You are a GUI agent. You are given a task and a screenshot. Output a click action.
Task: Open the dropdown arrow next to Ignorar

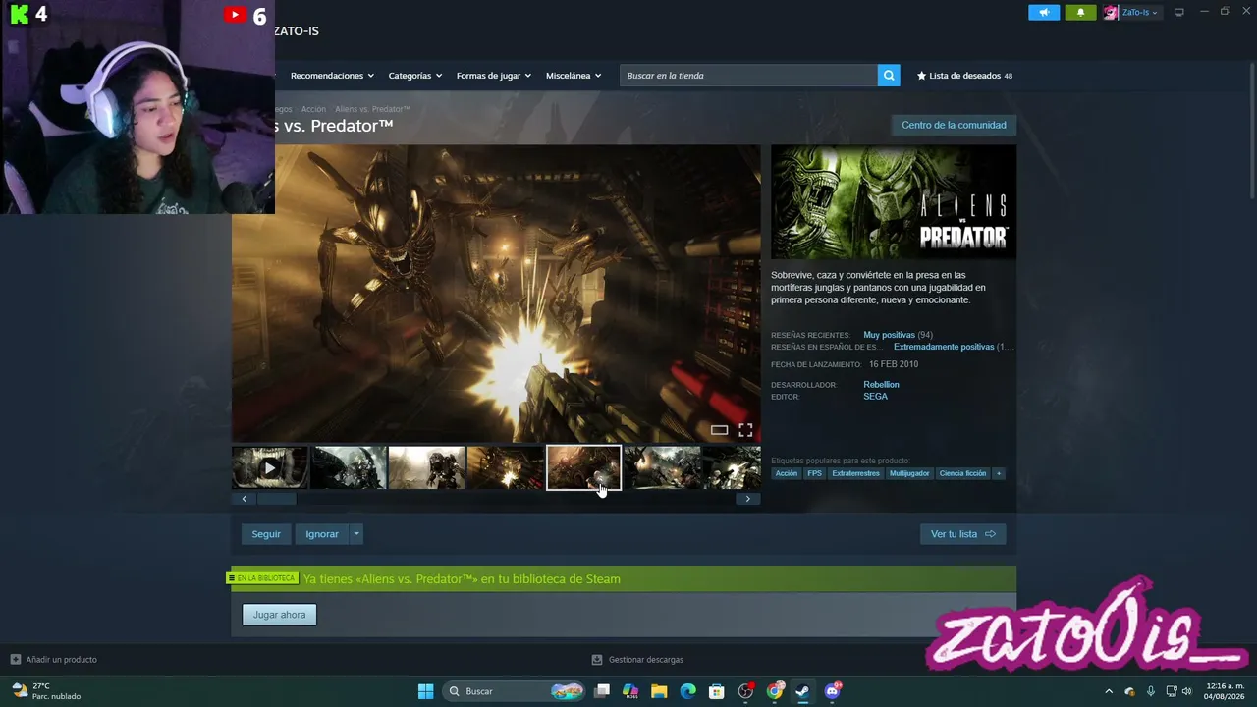(x=356, y=534)
